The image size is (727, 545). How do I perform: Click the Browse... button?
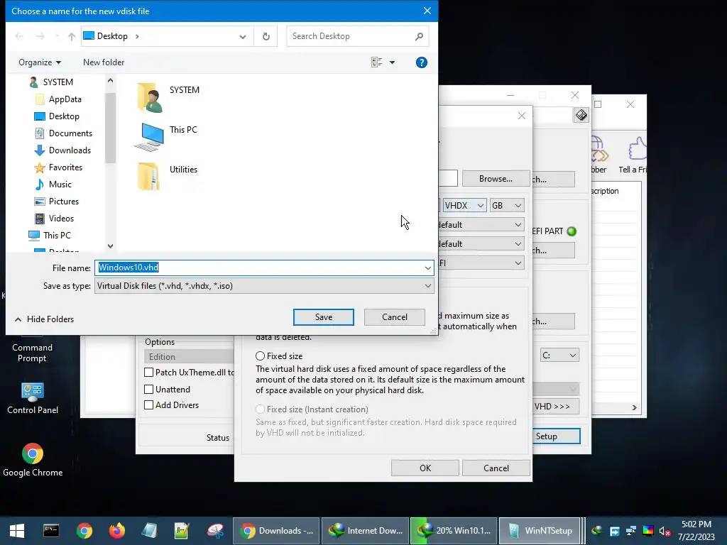click(x=496, y=178)
